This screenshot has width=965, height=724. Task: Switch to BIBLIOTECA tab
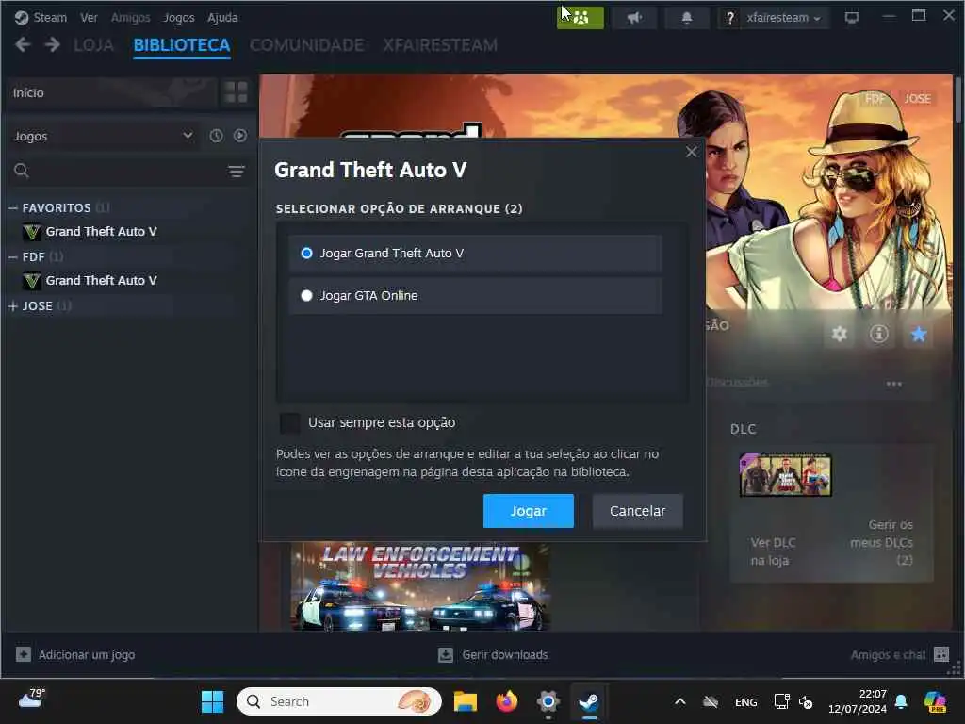(x=182, y=45)
